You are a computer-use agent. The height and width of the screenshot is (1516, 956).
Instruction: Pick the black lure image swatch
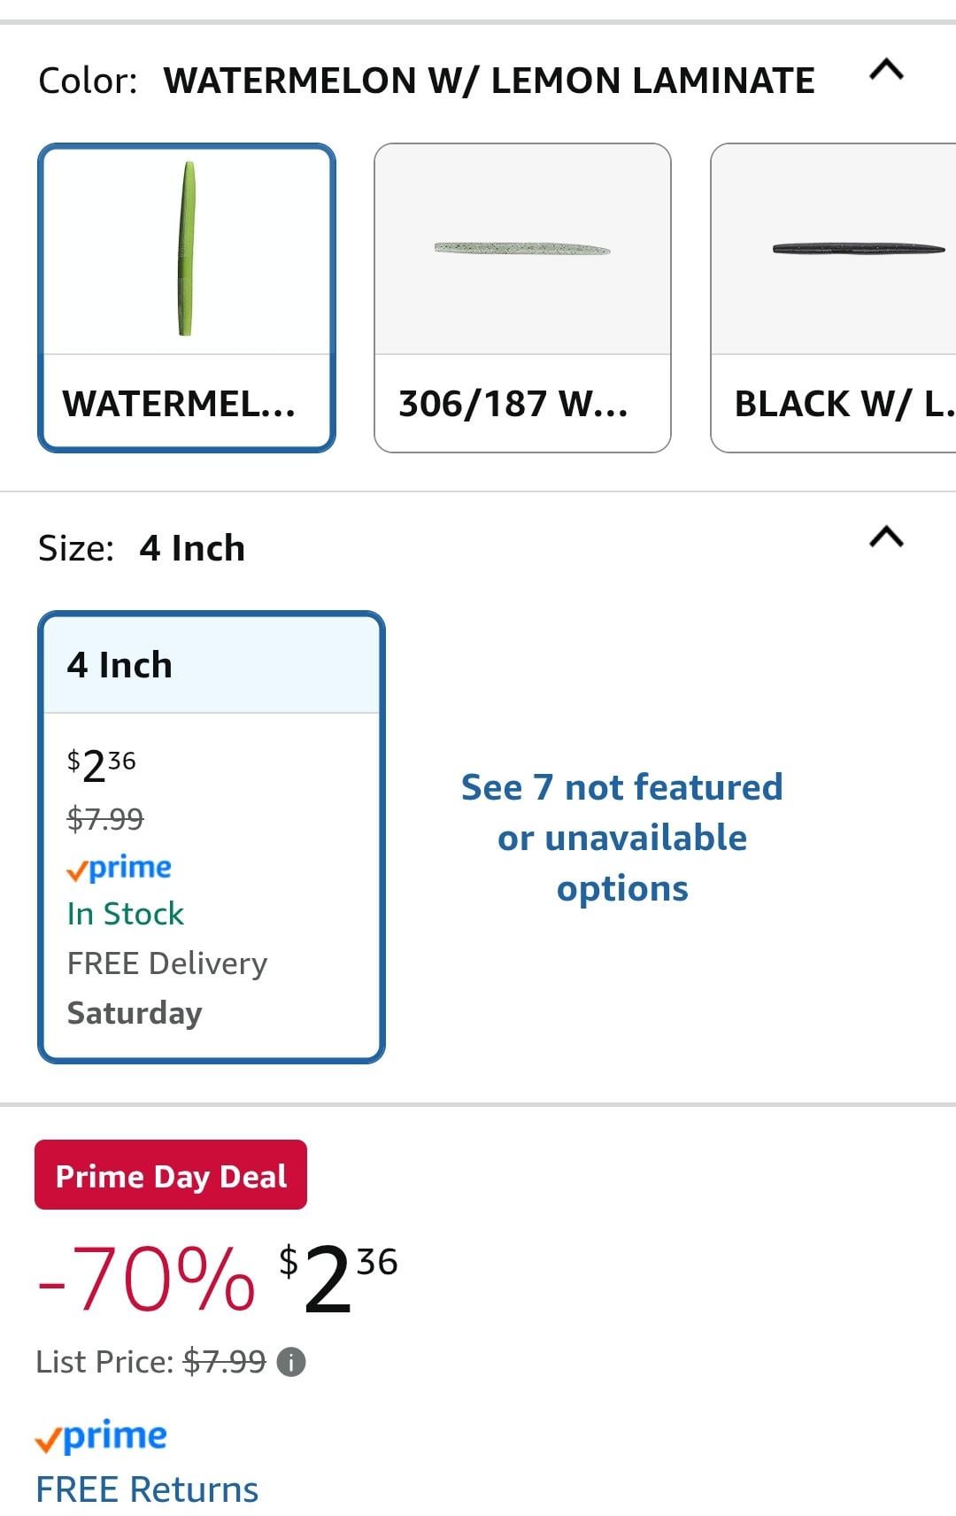tap(858, 249)
